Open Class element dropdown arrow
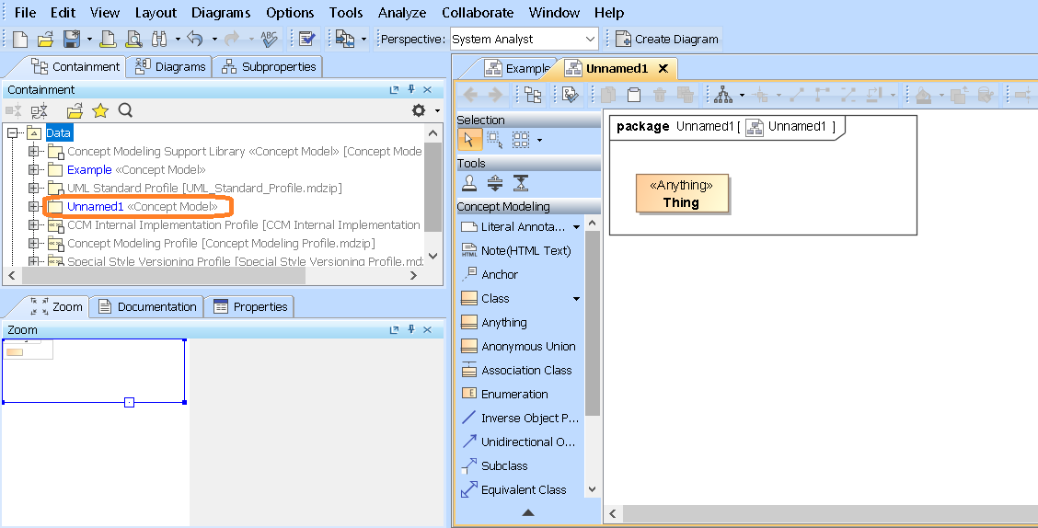Screen dimensions: 1038x528 (577, 299)
